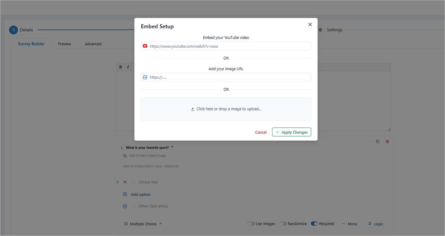Screen dimensions: 445x236
Task: Close the Embed Setup dialog
Action: tap(310, 24)
